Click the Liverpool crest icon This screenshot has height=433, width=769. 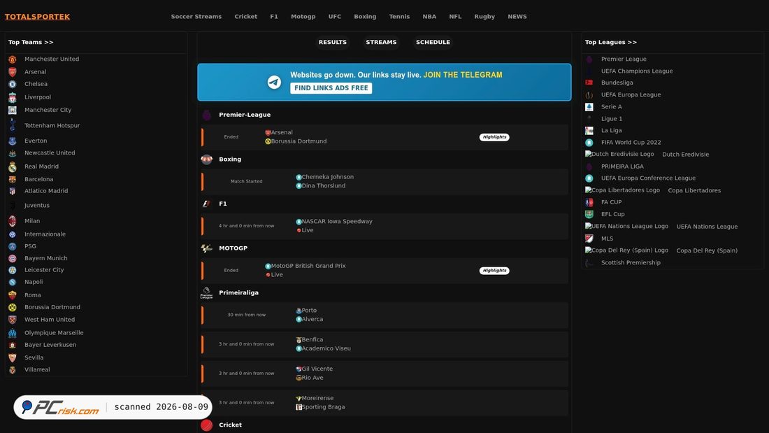click(x=13, y=97)
